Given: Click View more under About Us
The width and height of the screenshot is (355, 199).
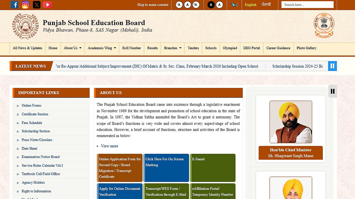Looking at the screenshot, I should (109, 146).
